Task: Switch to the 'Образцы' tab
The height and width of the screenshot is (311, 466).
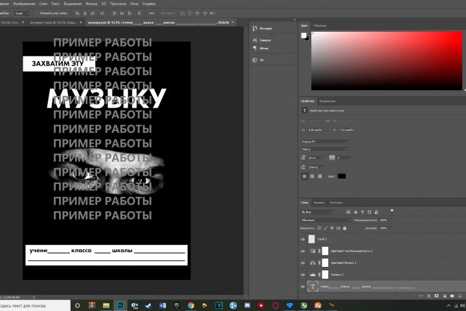Action: (320, 26)
